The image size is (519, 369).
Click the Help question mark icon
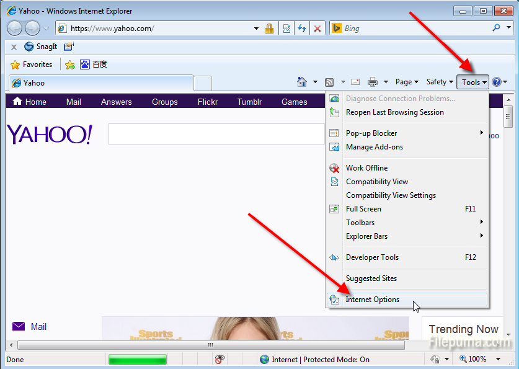point(496,82)
